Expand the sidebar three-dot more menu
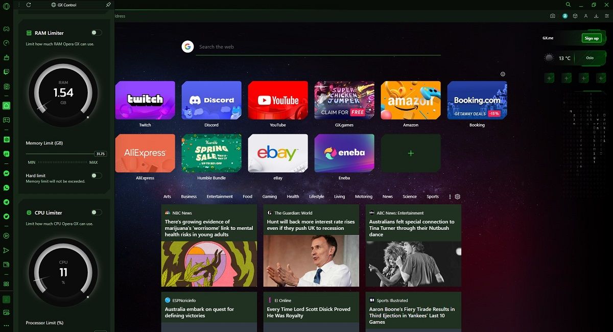Screen dimensions: 613x332 pyautogui.click(x=7, y=325)
